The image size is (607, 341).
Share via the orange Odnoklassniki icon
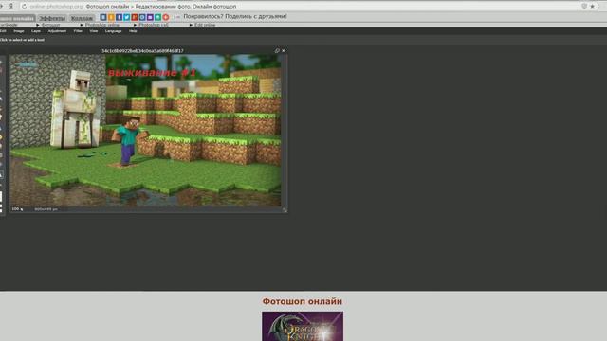click(111, 17)
